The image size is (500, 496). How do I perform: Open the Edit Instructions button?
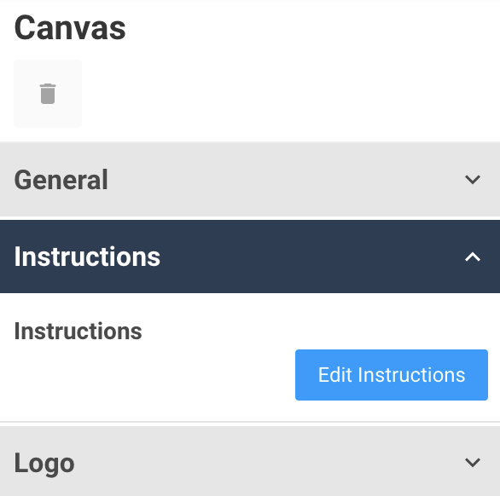pyautogui.click(x=392, y=375)
